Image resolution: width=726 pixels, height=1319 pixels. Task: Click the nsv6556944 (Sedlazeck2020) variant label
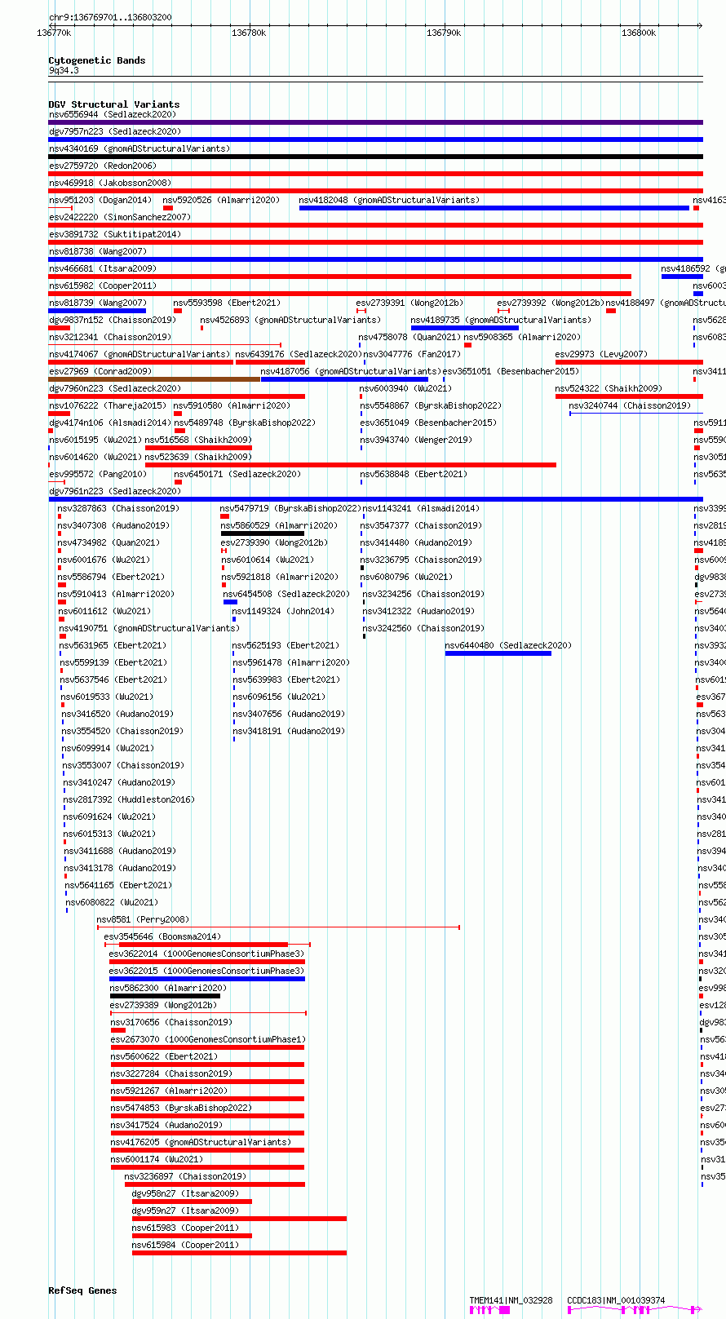[x=112, y=114]
